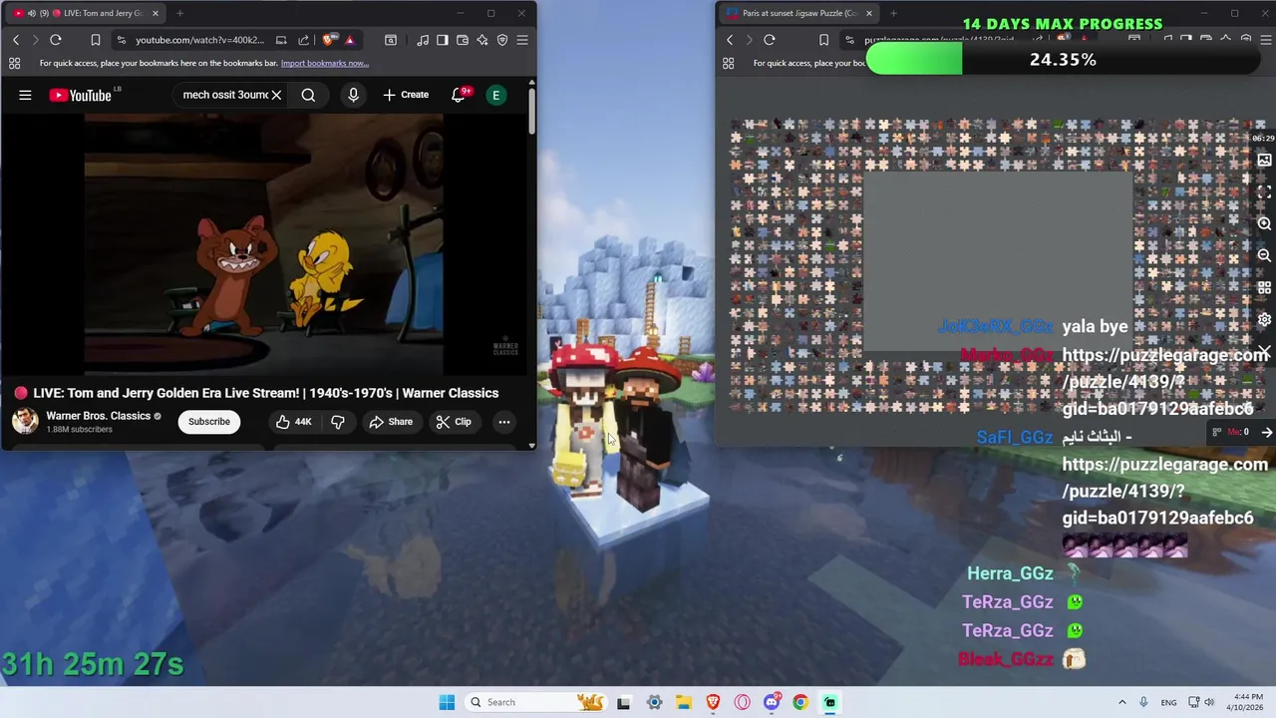Open puzzle settings gear

(x=1264, y=319)
